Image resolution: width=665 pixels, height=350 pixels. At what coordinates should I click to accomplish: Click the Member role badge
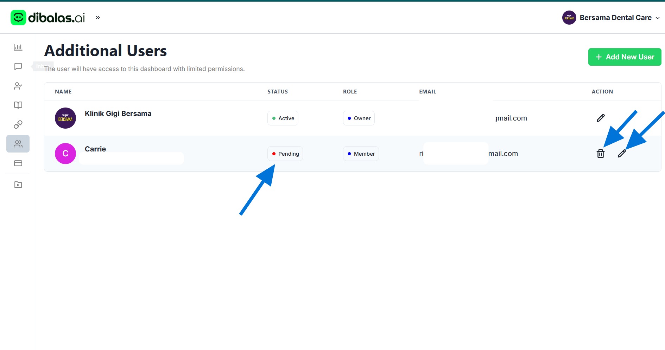(x=361, y=154)
